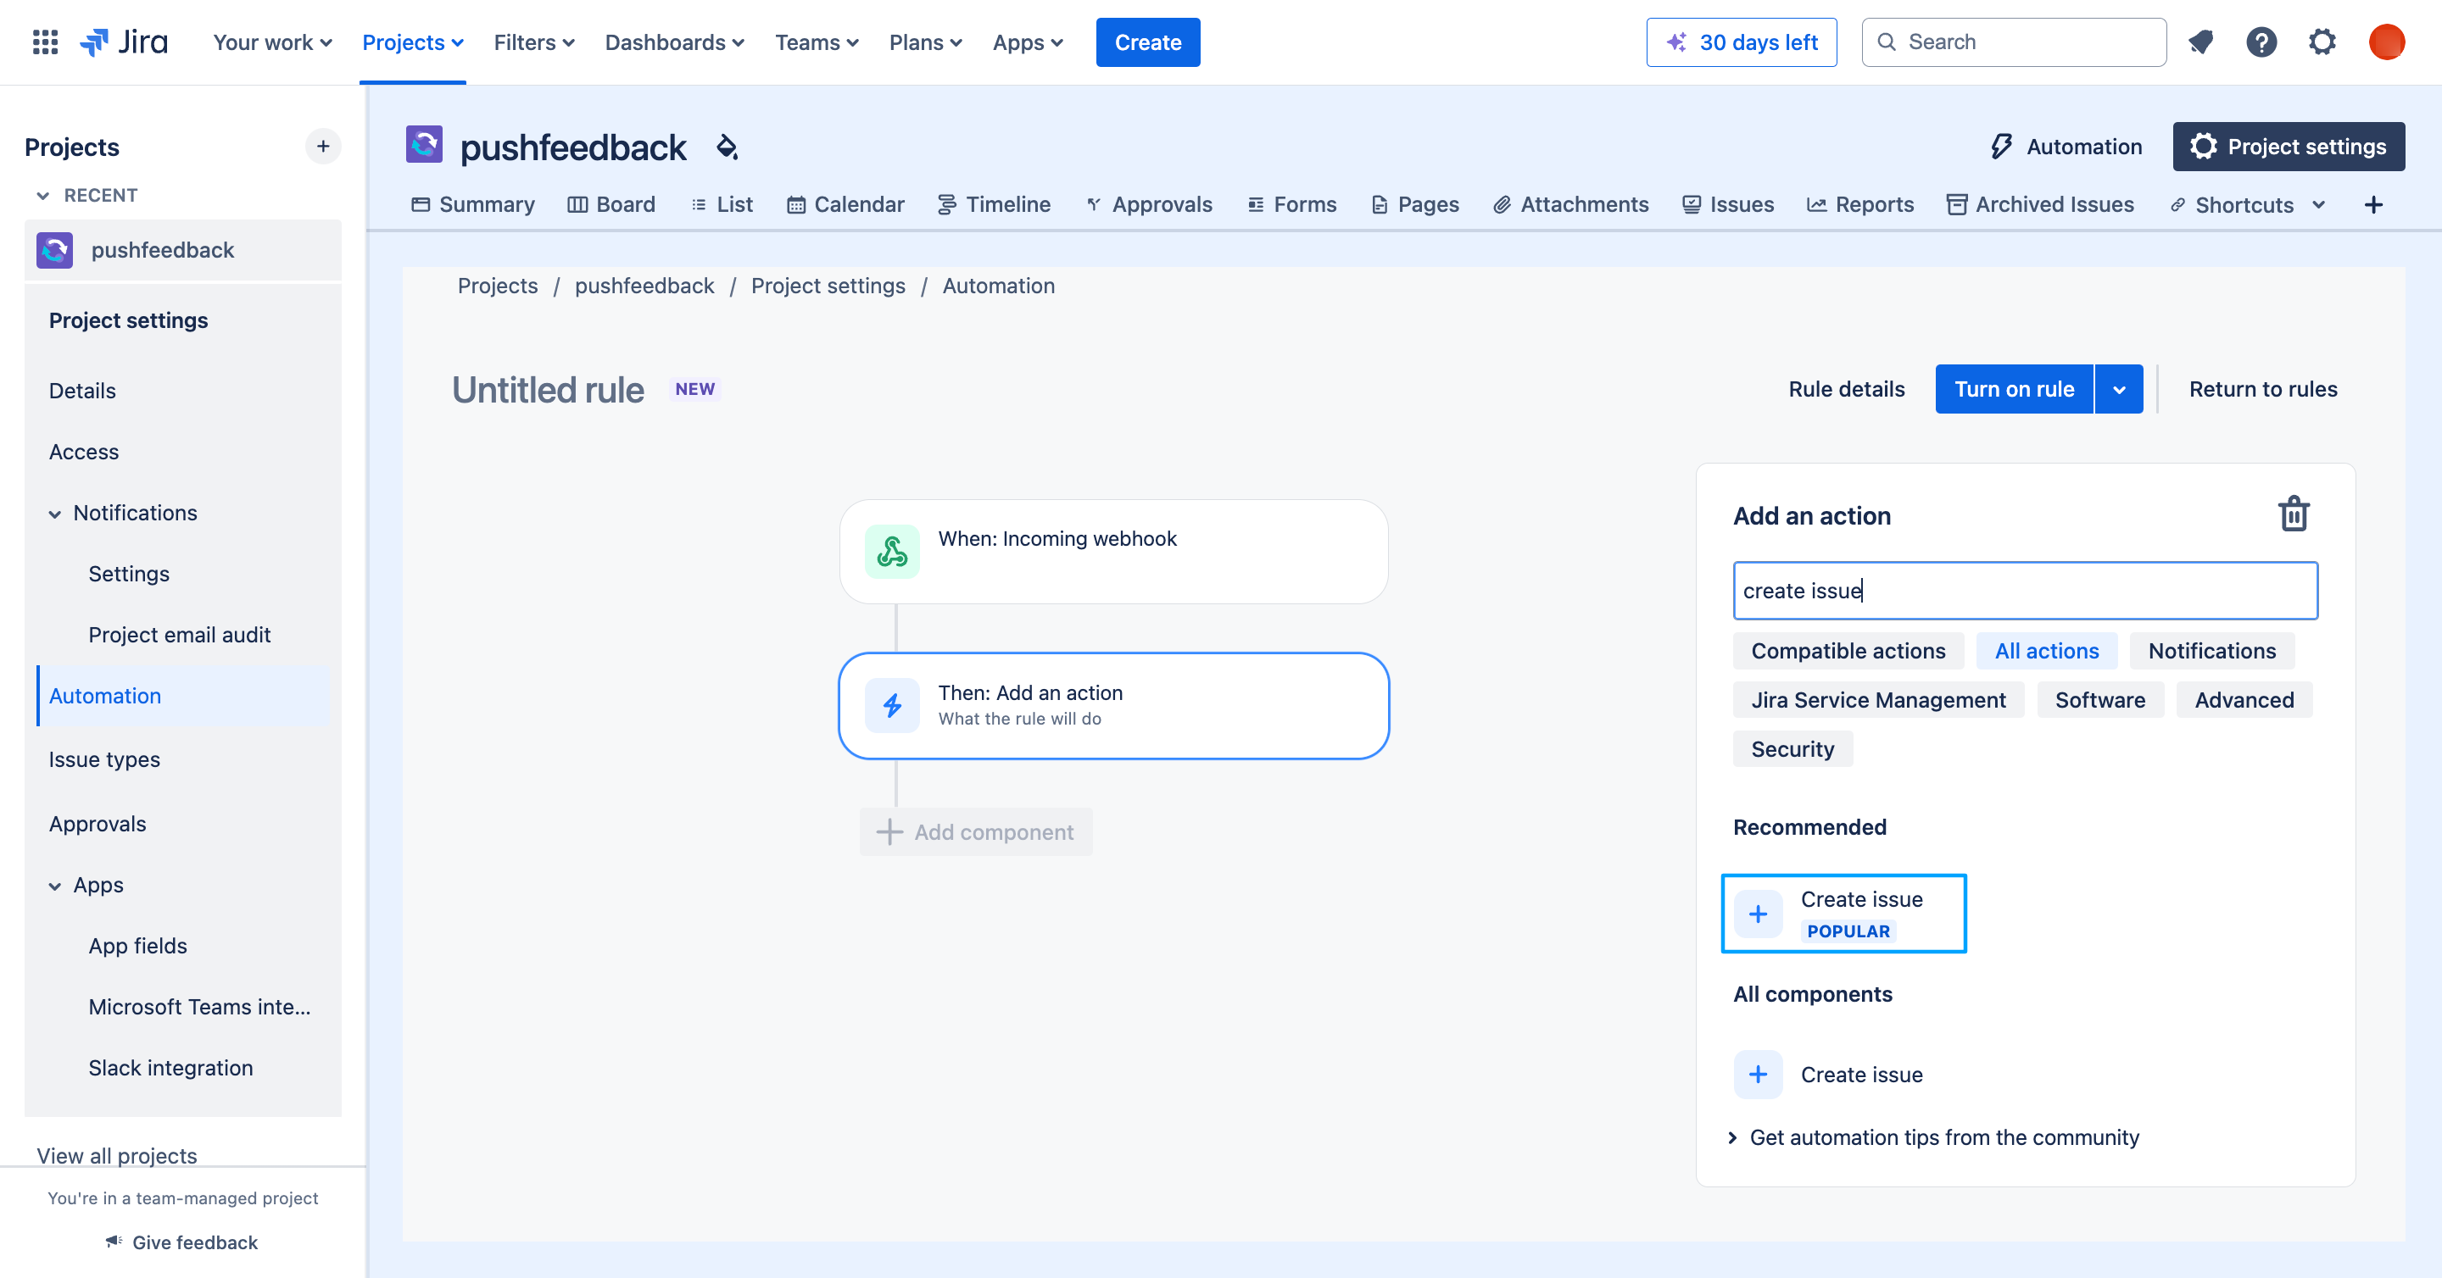Toggle the Compatible actions filter tab
The height and width of the screenshot is (1278, 2442).
[1848, 650]
